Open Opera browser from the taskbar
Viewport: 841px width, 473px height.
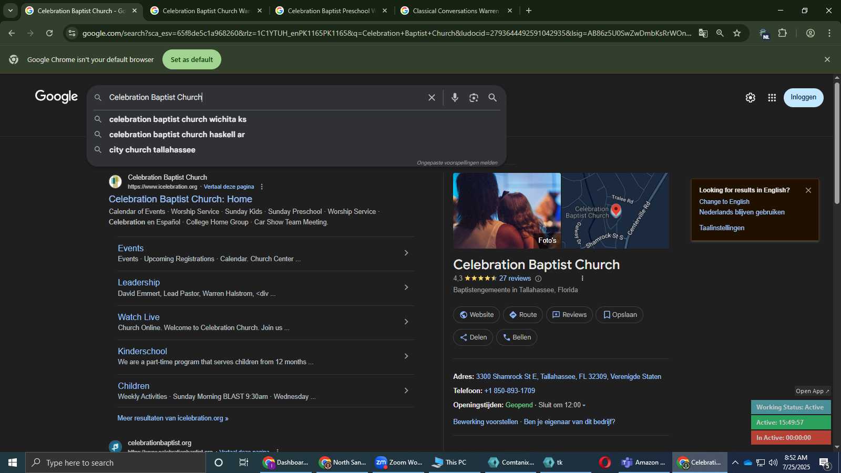coord(604,462)
